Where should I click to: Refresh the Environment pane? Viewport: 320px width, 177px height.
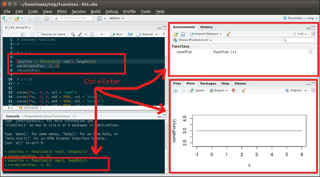coord(313,34)
